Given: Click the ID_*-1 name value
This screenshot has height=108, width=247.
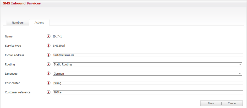Looking at the screenshot, I should [x=57, y=37].
